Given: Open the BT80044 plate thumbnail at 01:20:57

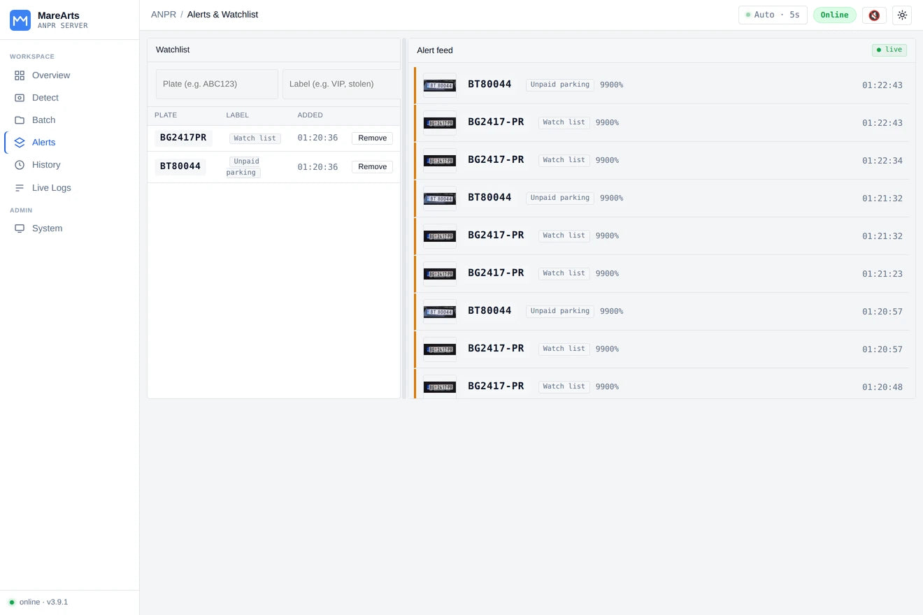Looking at the screenshot, I should 440,312.
